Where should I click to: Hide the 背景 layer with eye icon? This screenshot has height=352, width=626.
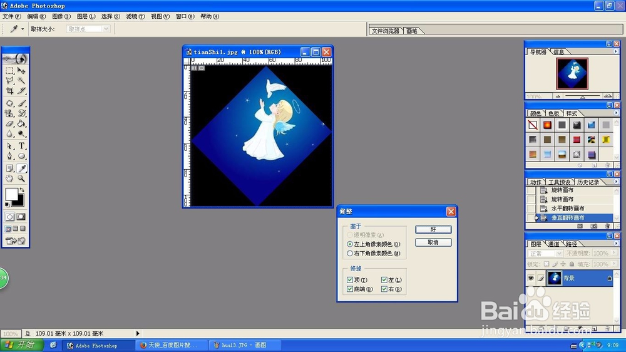point(531,278)
